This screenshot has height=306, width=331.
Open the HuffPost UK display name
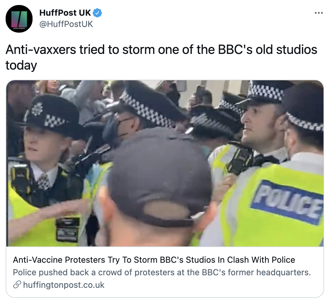pyautogui.click(x=65, y=13)
